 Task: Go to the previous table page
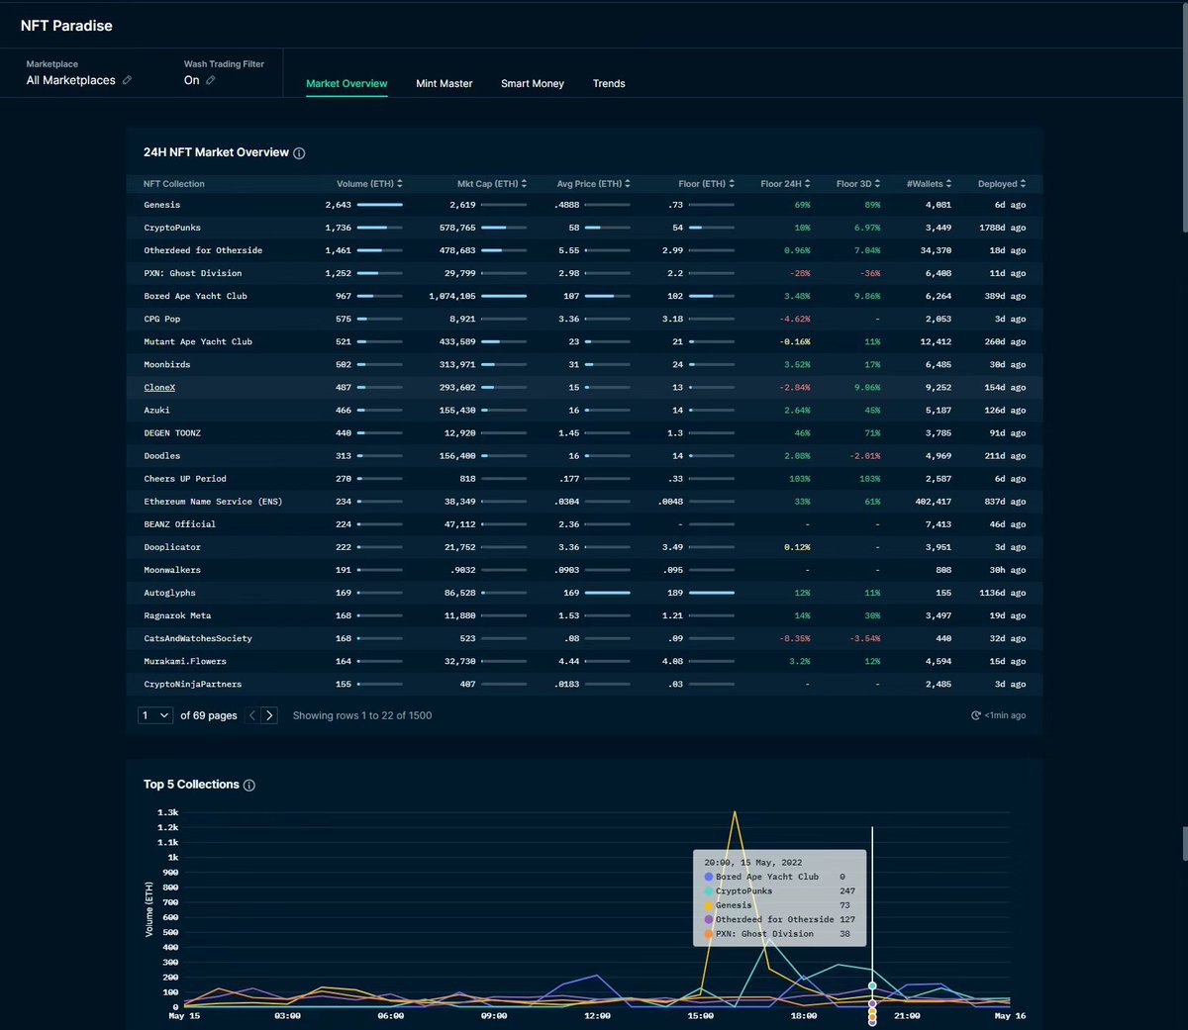[252, 715]
